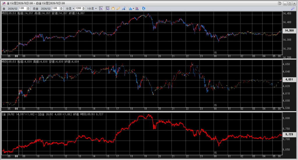Click the 1200 bar count spinner arrows
This screenshot has height=160, width=298.
point(84,8)
